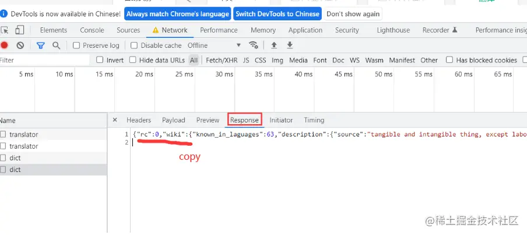Check the Invert filter checkbox
Screen dimensions: 527x235
coord(100,60)
